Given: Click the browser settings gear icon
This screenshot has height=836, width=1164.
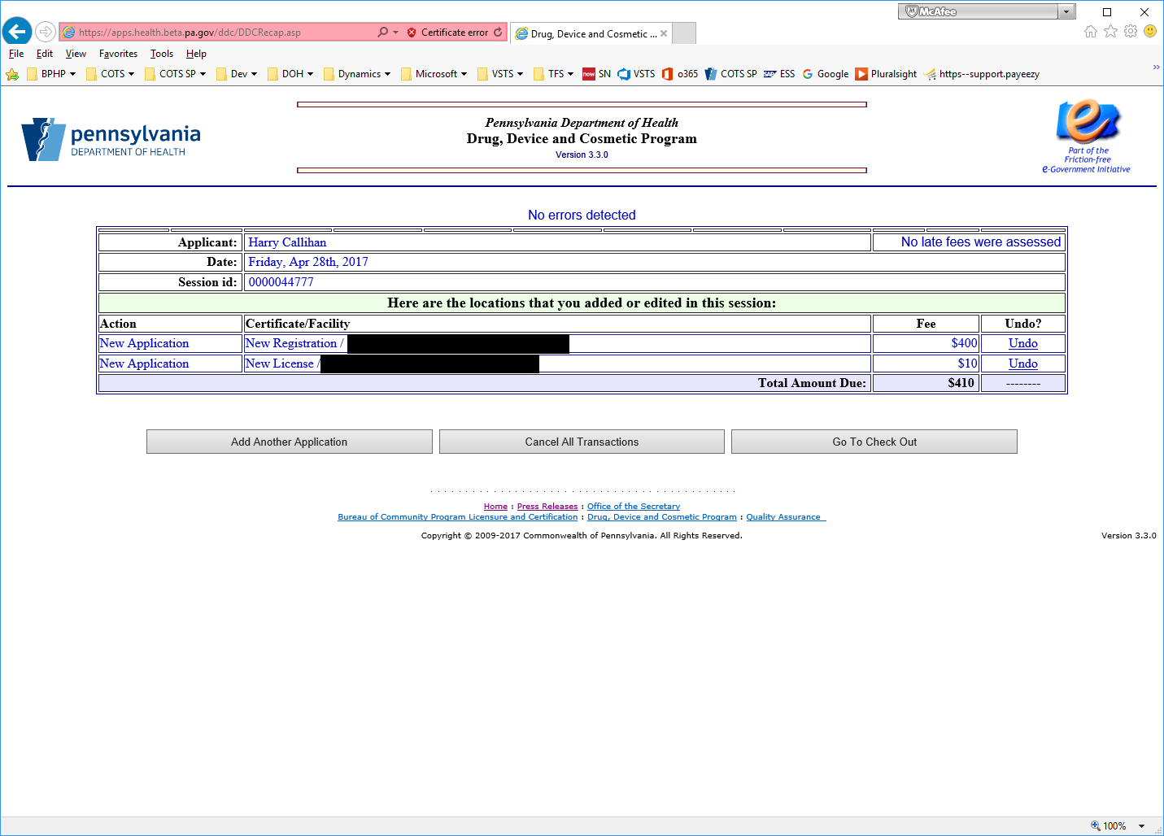Looking at the screenshot, I should [x=1131, y=30].
